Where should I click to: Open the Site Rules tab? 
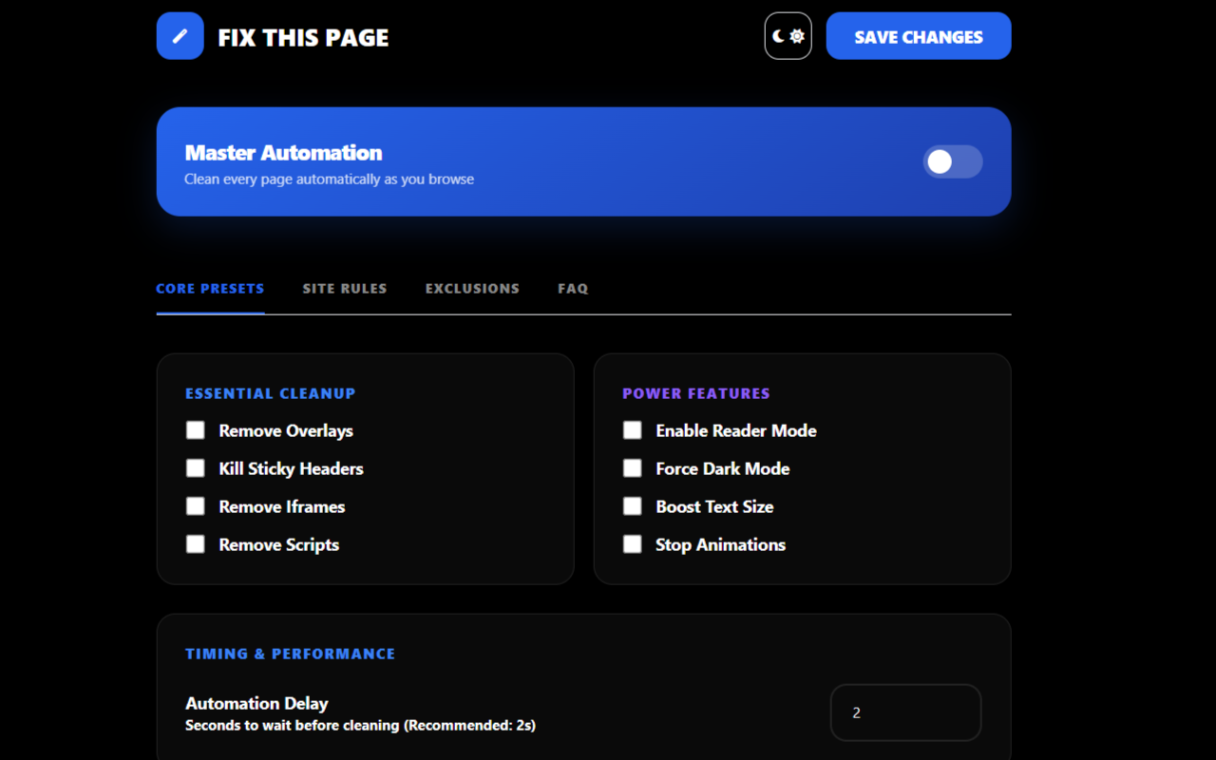pyautogui.click(x=345, y=289)
